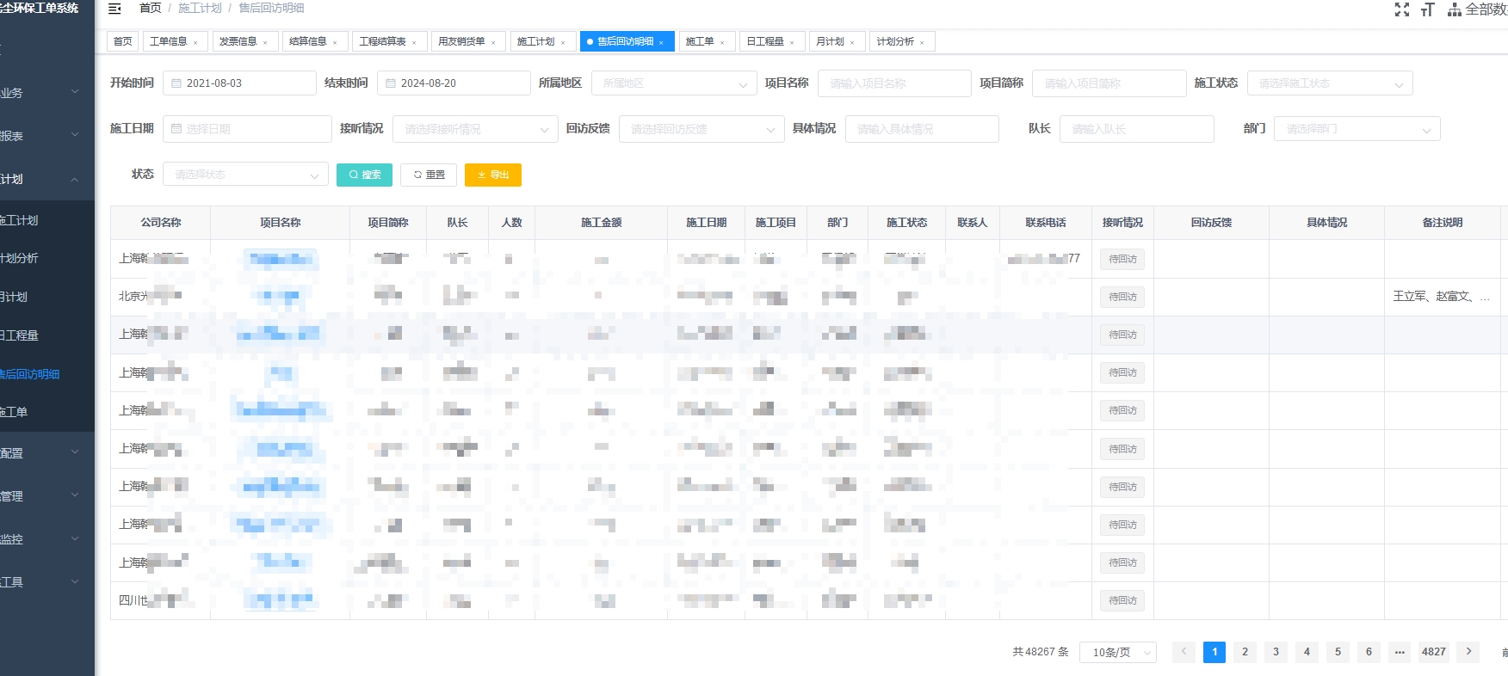Image resolution: width=1508 pixels, height=676 pixels.
Task: Open the 状态 dropdown
Action: tap(245, 175)
